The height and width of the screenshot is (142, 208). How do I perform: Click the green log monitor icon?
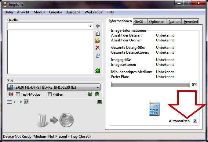click(100, 102)
